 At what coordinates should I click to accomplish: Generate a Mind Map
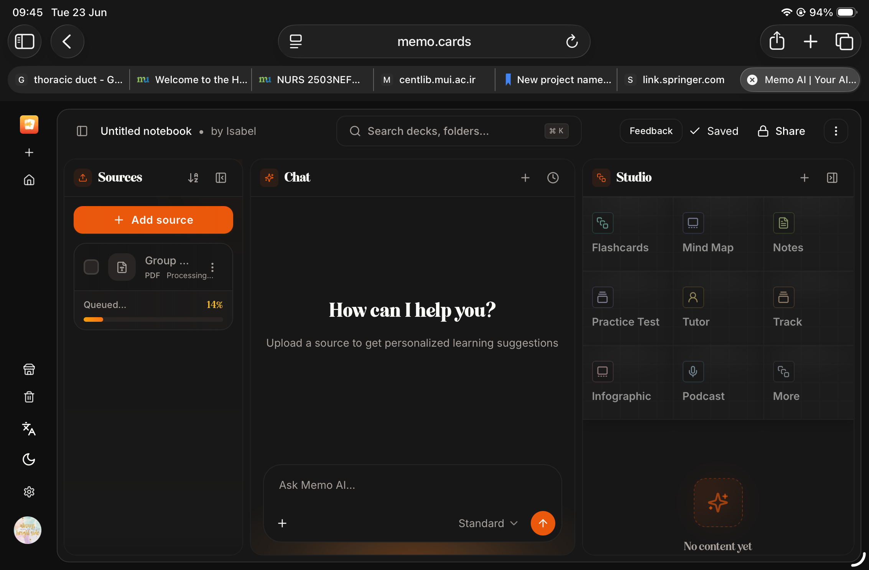pos(718,234)
